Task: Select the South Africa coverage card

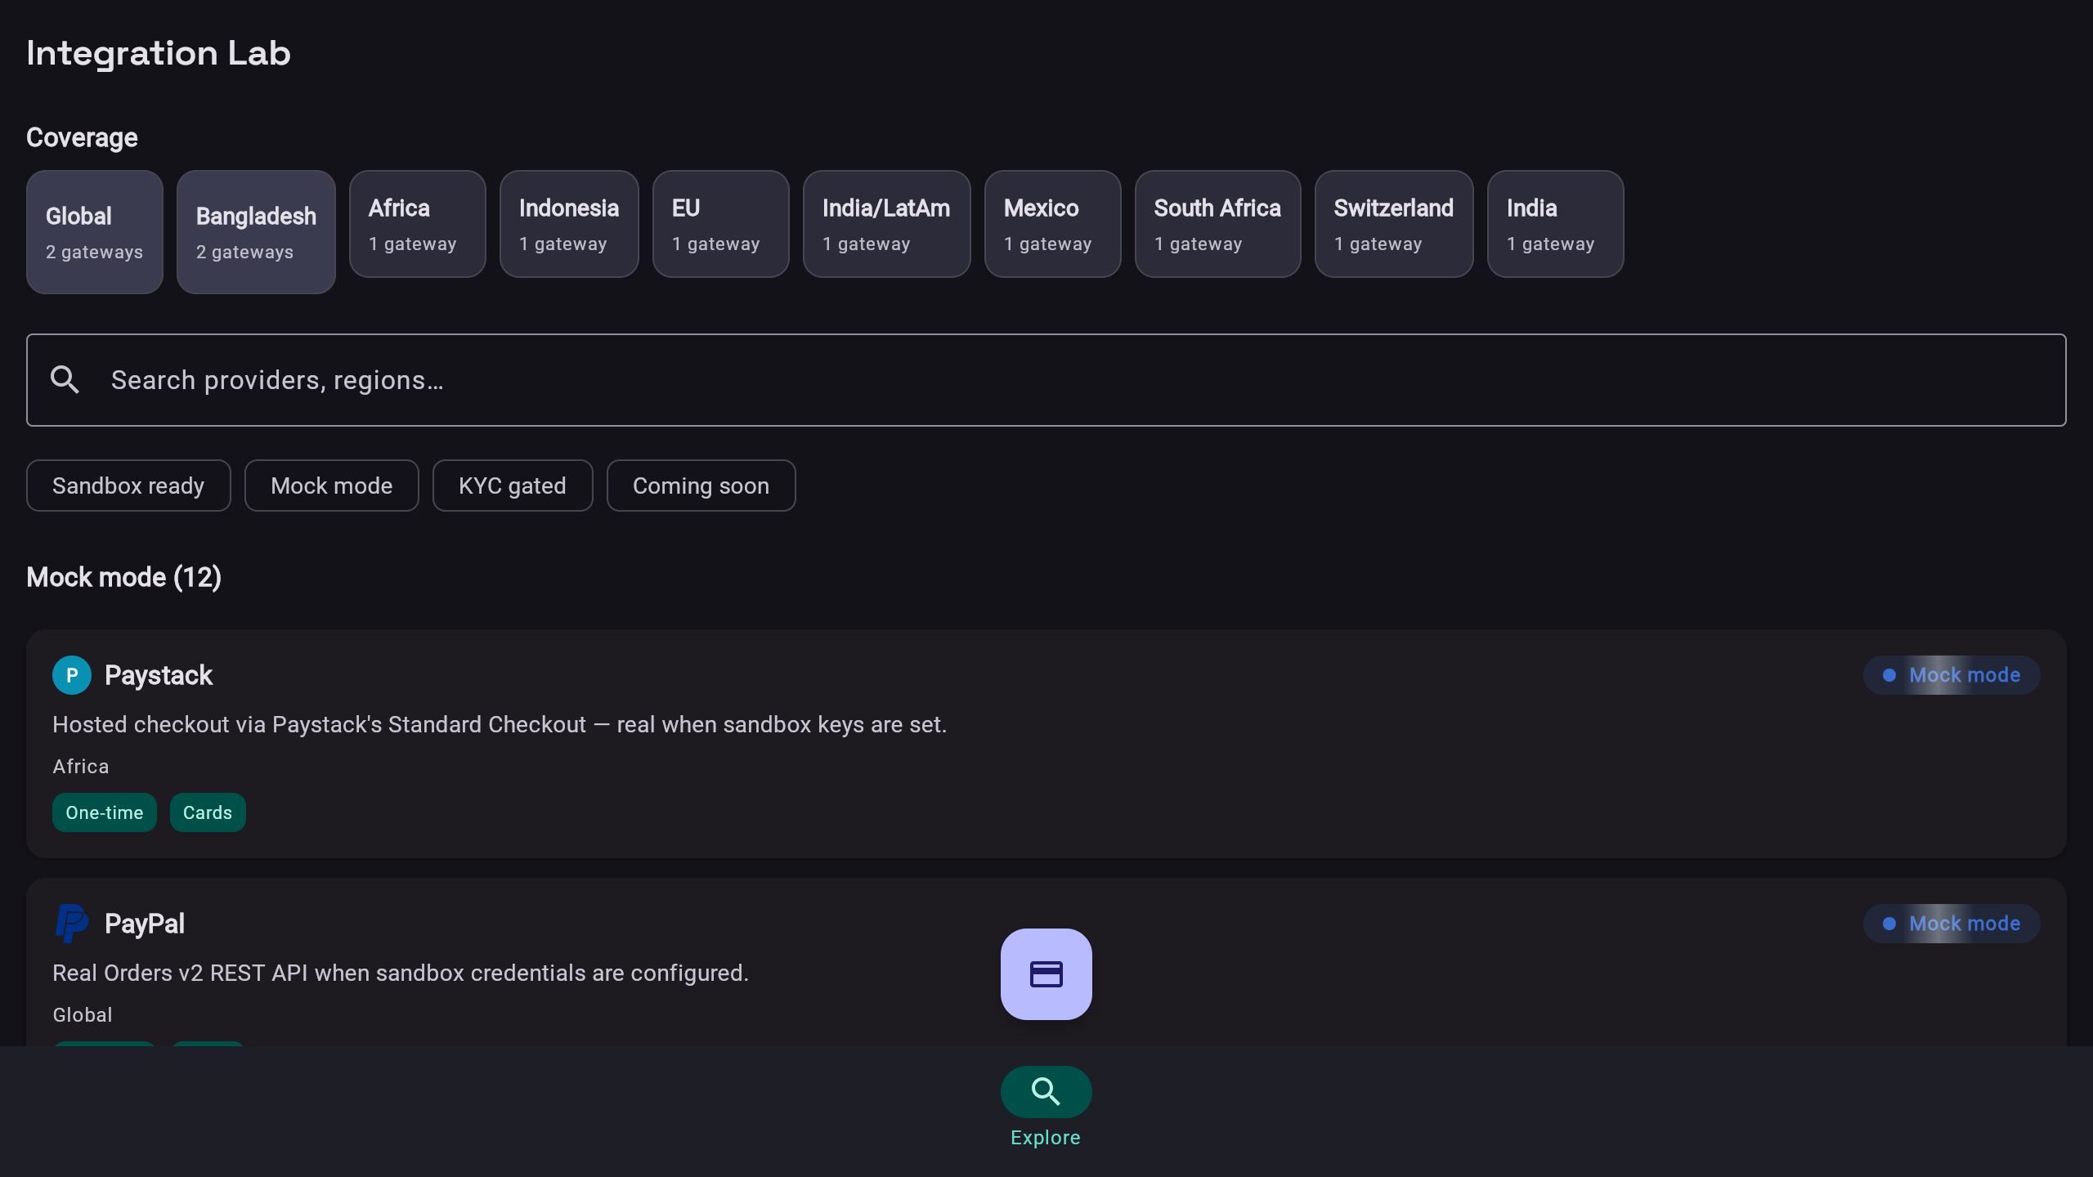Action: point(1218,224)
